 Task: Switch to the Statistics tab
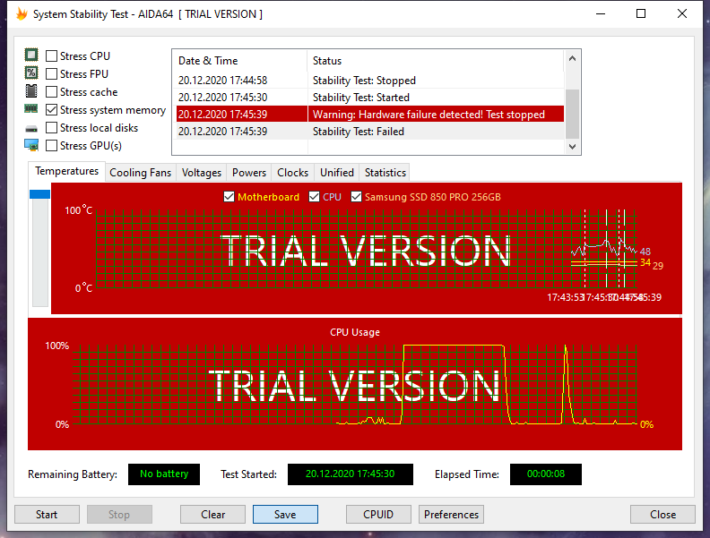[385, 173]
